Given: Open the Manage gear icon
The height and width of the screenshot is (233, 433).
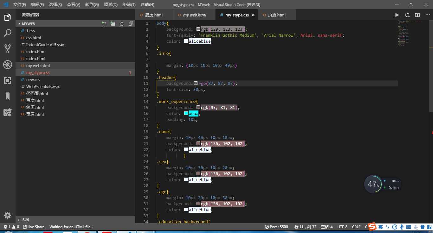Looking at the screenshot, I should tap(8, 215).
